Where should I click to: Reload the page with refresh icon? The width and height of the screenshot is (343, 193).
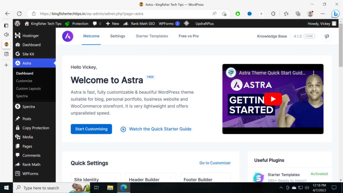click(19, 13)
